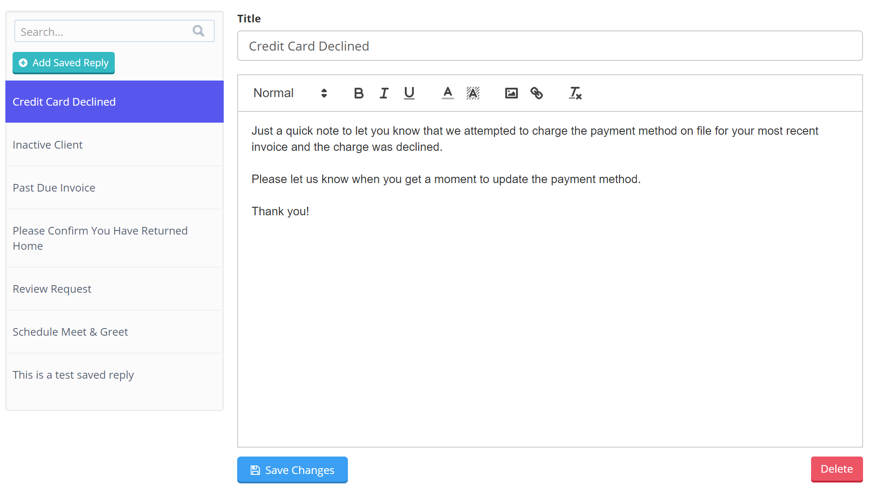Viewport: 872px width, 491px height.
Task: Click the Bold formatting icon
Action: (359, 93)
